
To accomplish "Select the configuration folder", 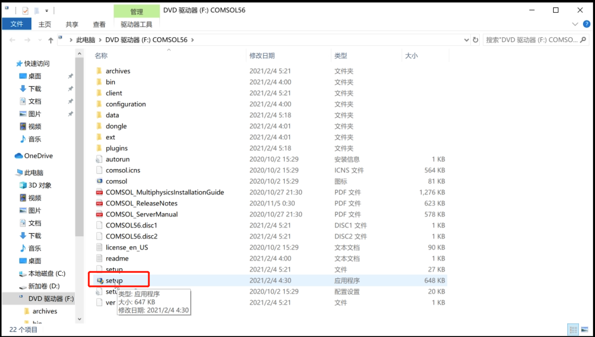I will tap(126, 104).
